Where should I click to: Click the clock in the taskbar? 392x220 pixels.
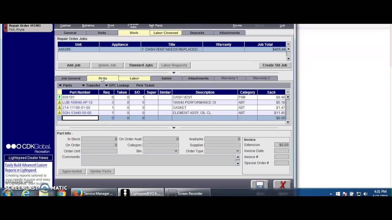(x=380, y=193)
